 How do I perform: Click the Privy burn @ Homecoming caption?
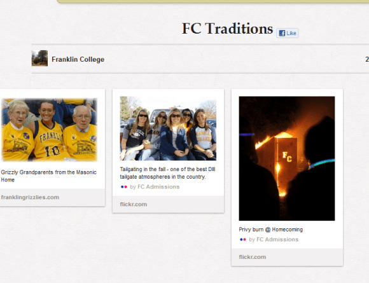(271, 230)
